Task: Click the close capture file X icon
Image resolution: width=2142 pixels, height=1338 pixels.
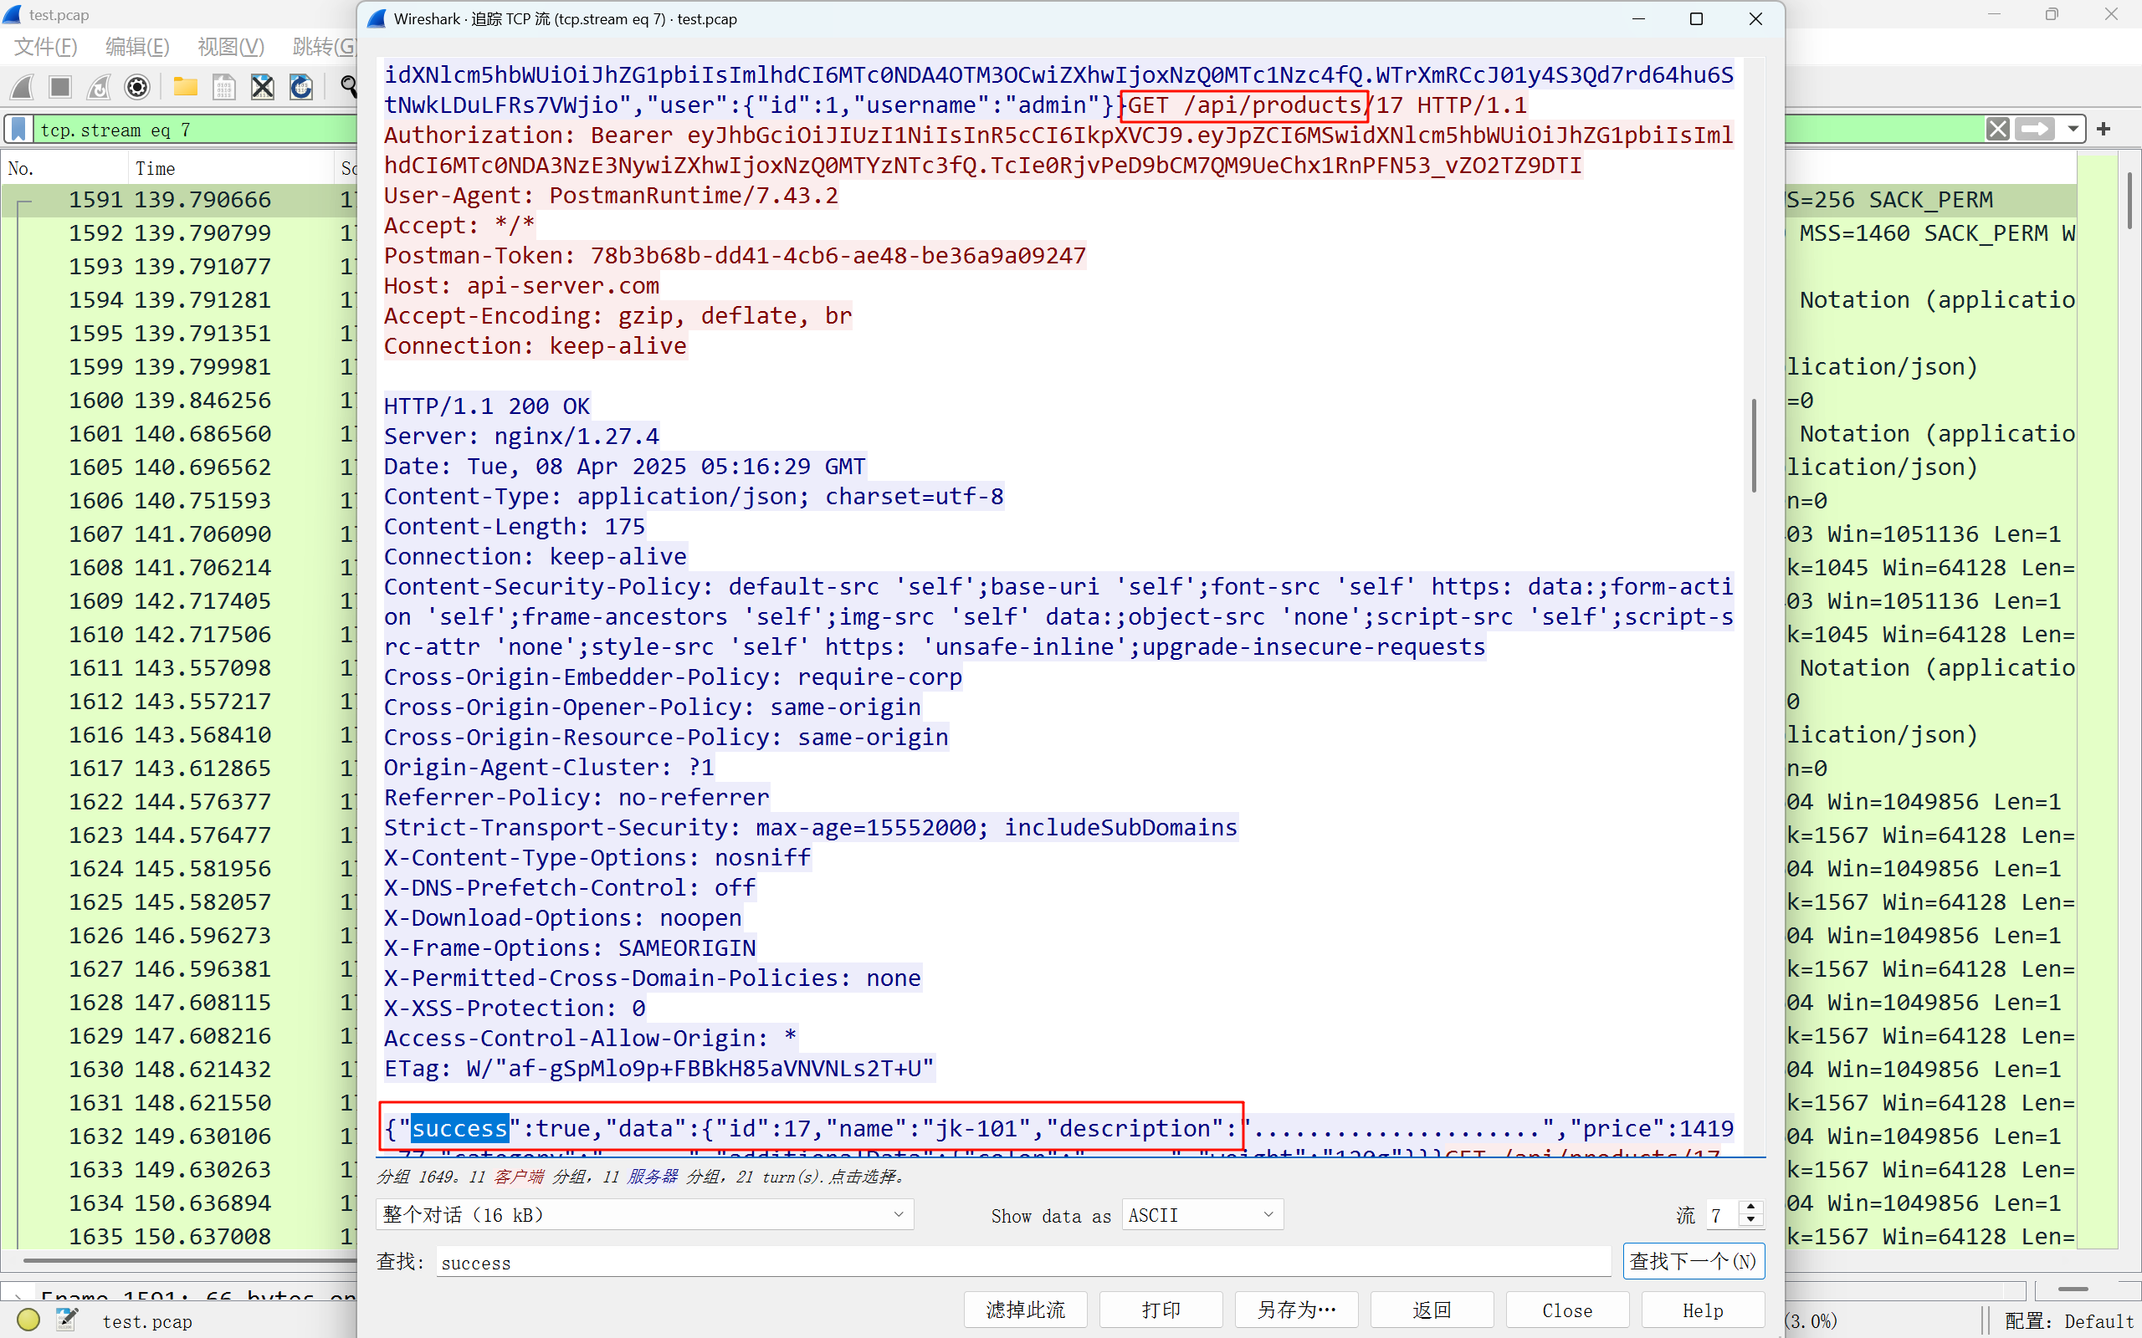Action: tap(262, 87)
